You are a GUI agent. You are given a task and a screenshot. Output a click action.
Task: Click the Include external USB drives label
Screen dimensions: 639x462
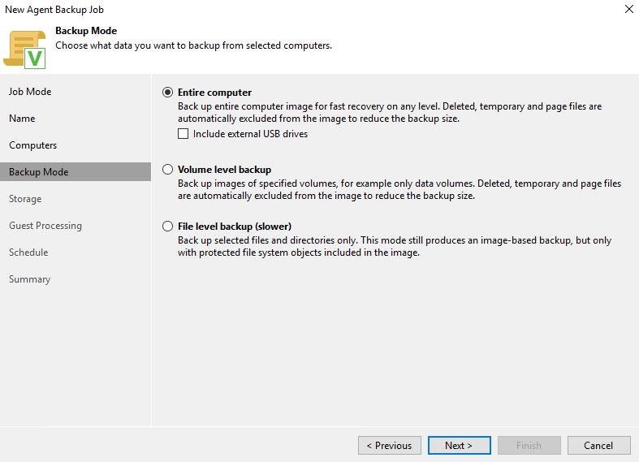(x=250, y=134)
